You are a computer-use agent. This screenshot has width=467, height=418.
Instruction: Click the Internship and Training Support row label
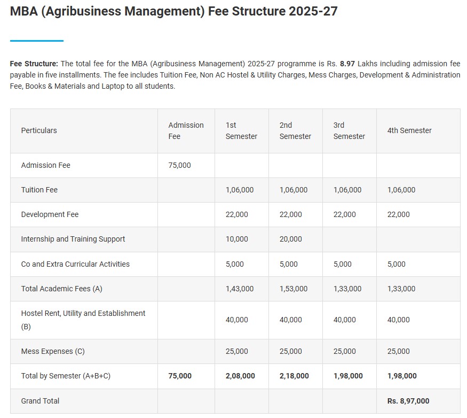73,239
